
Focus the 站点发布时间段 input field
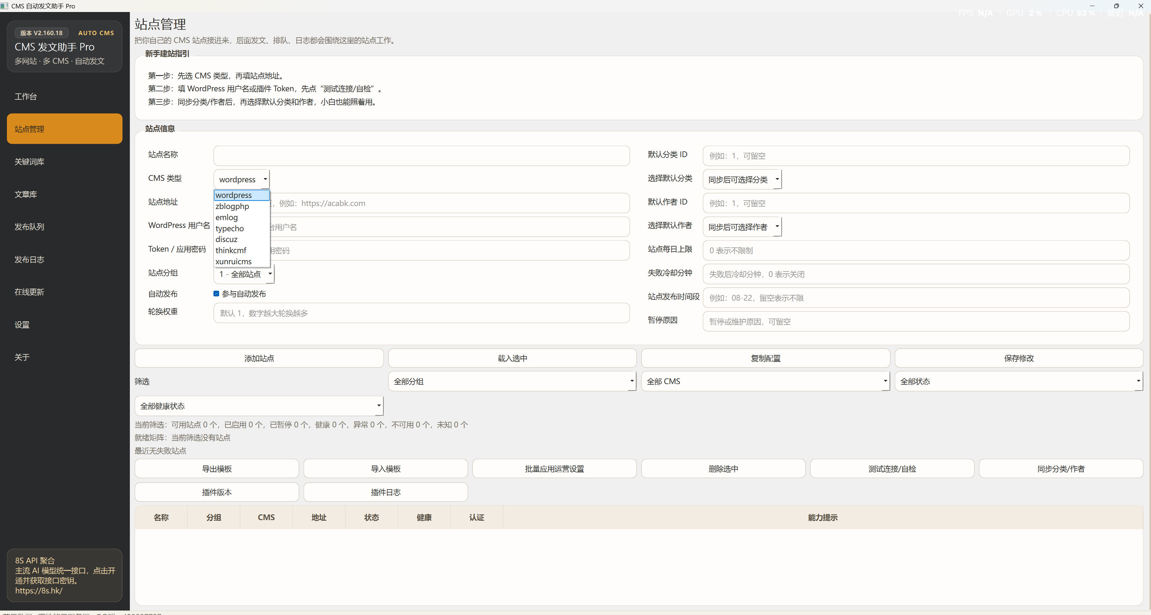click(x=916, y=298)
